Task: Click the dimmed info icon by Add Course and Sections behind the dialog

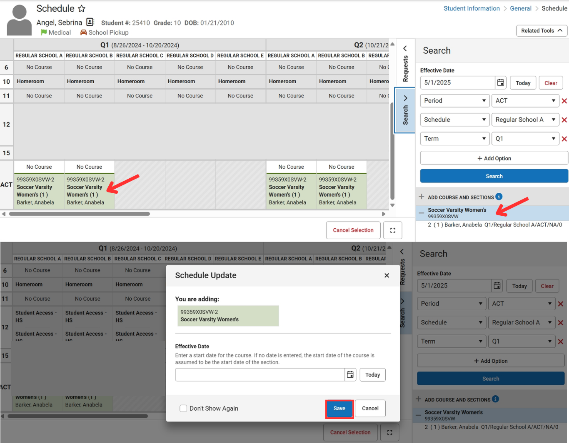Action: pyautogui.click(x=495, y=399)
